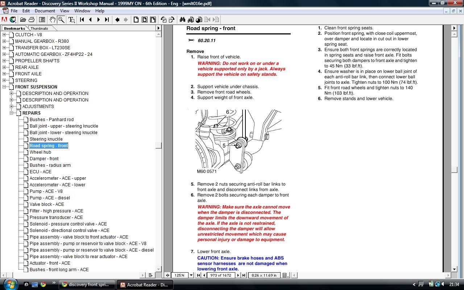The height and width of the screenshot is (290, 464).
Task: Click status bar Previous Page arrow
Action: [x=203, y=275]
